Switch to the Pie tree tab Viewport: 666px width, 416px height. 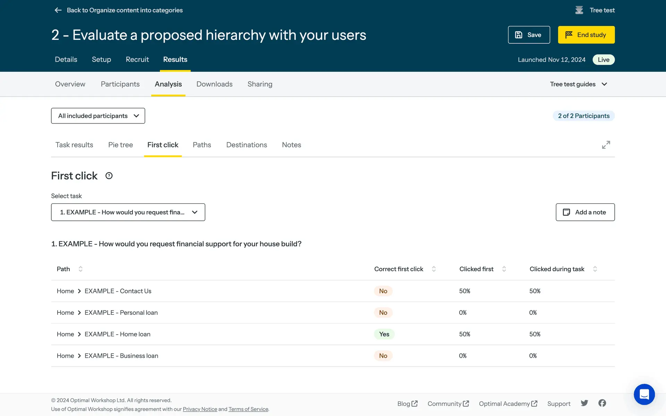[120, 145]
